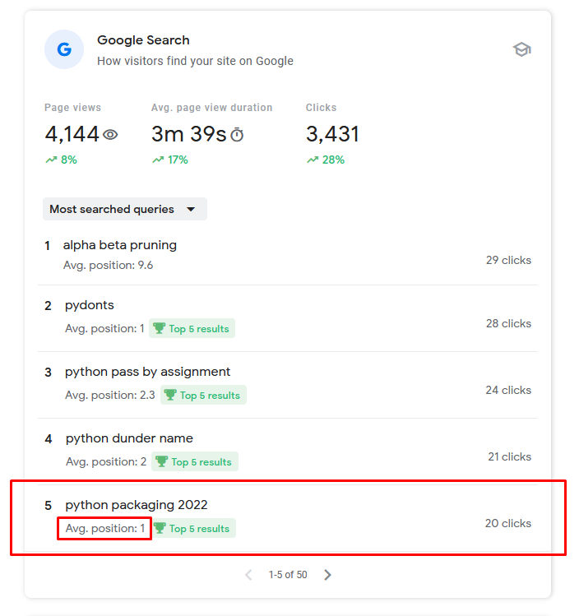
Task: Click the Avg. page view duration label
Action: click(211, 108)
